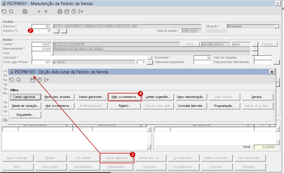Viewport: 284px width, 173px height.
Task: Click the Simular enc. fin. button
Action: pyautogui.click(x=151, y=158)
